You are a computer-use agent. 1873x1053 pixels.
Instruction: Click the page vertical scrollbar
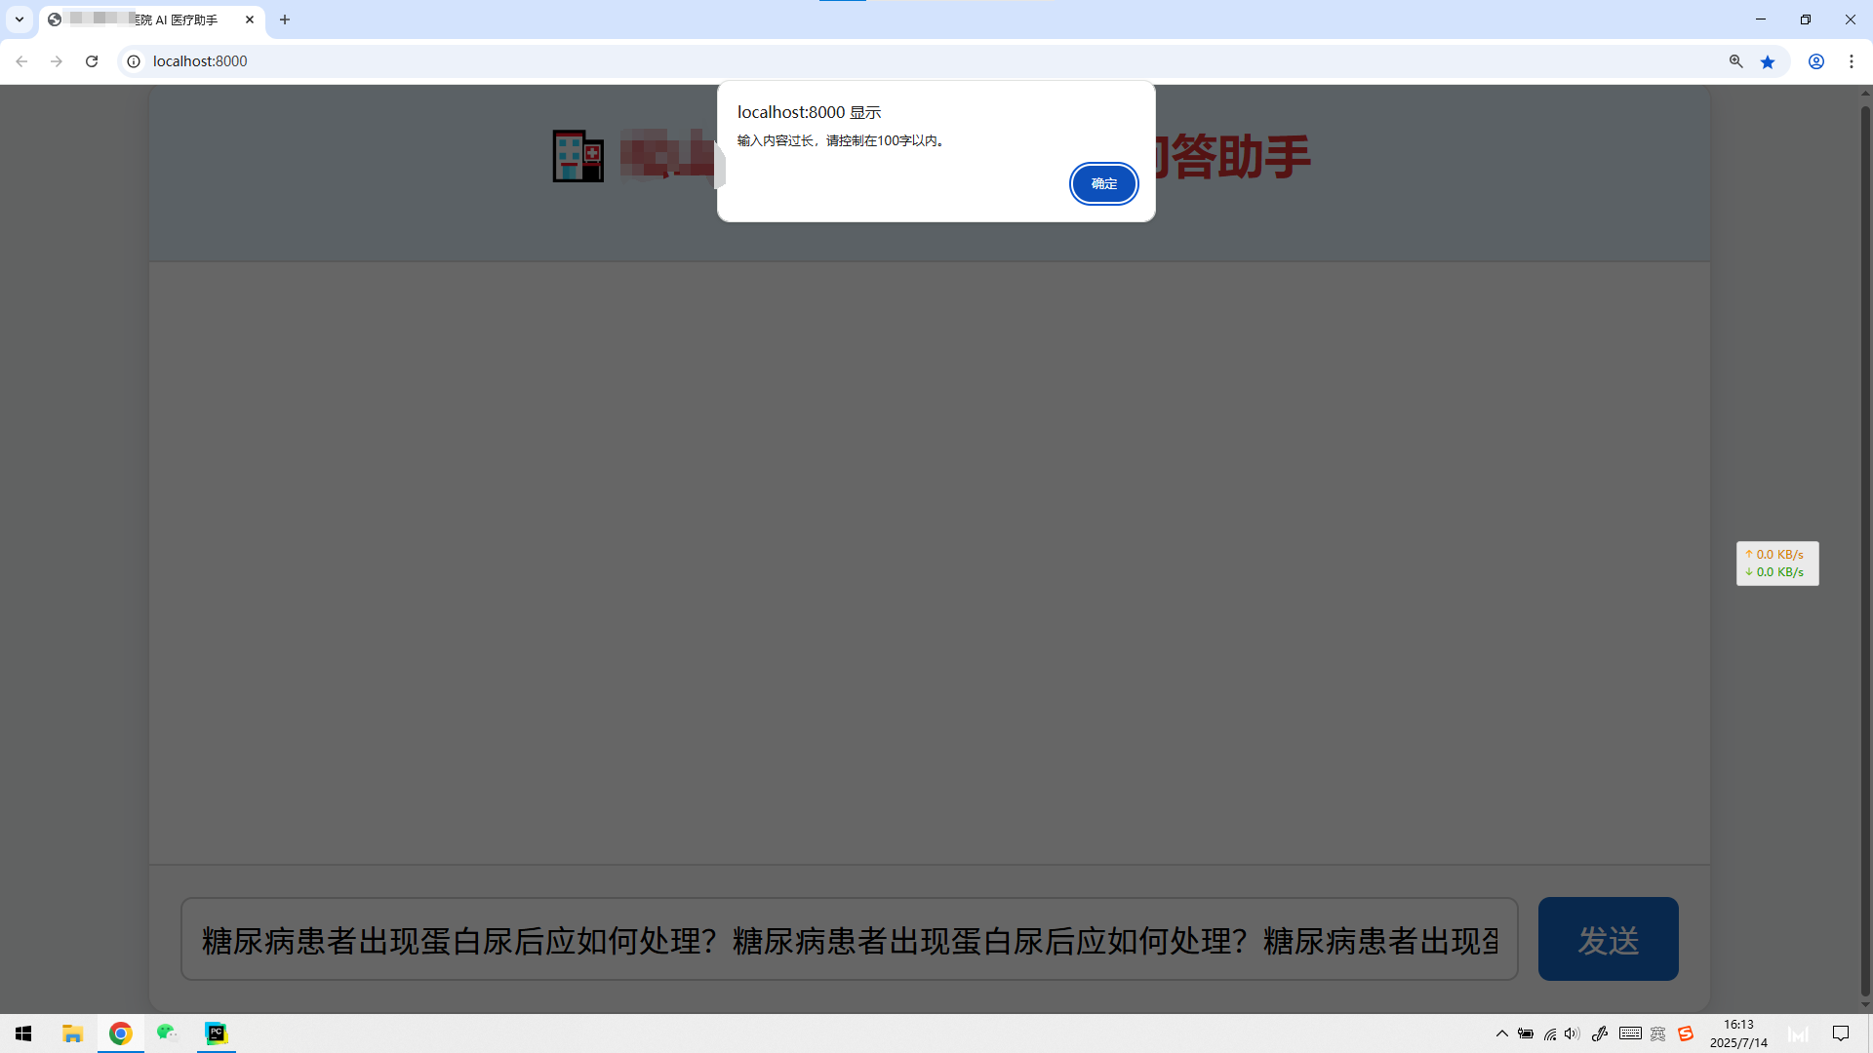click(x=1865, y=549)
